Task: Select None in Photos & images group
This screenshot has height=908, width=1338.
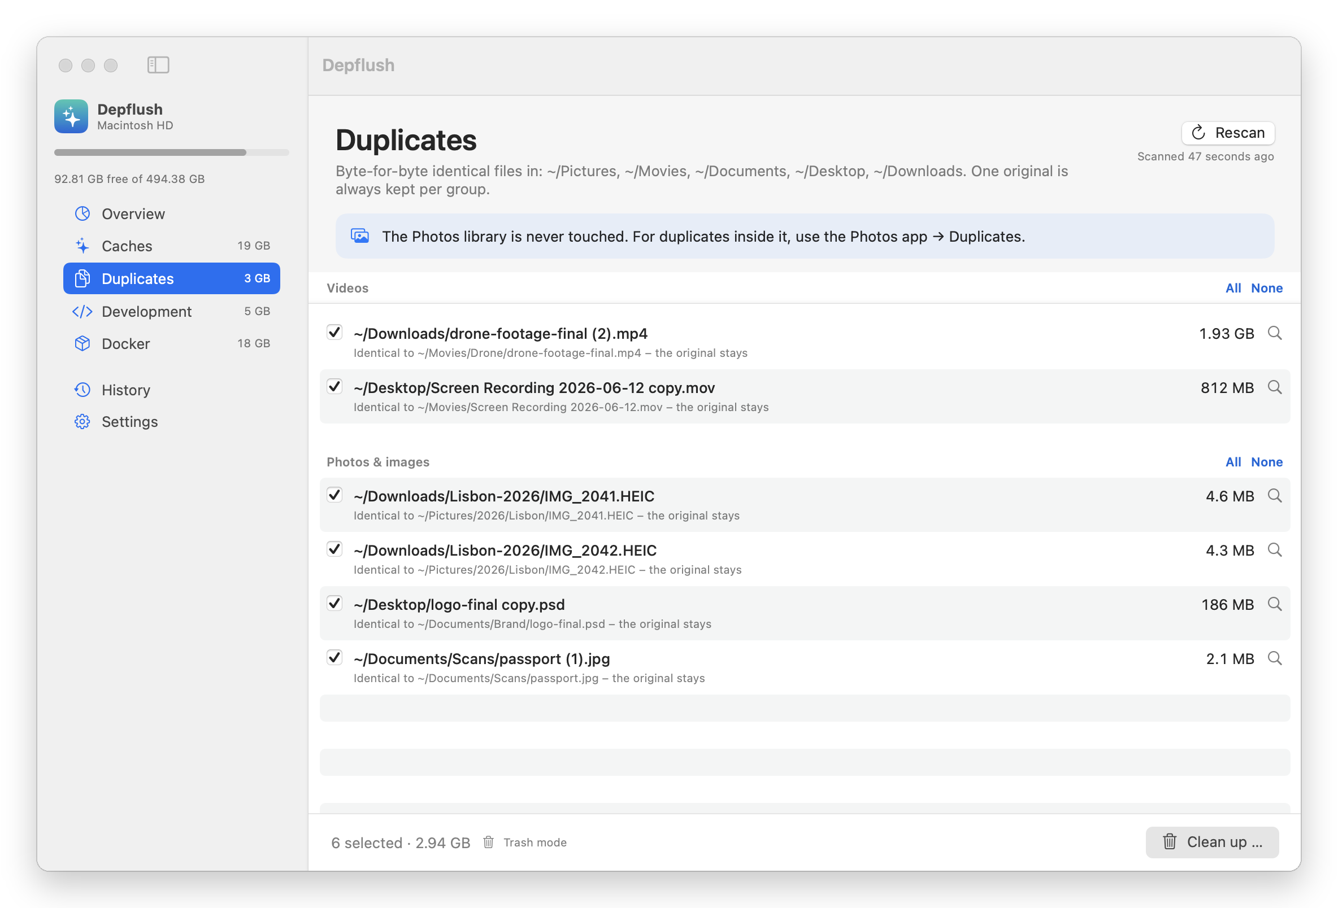Action: [x=1267, y=462]
